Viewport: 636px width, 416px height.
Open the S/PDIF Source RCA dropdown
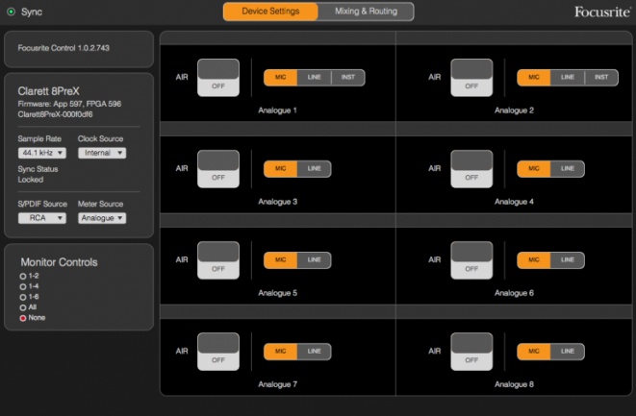point(42,218)
